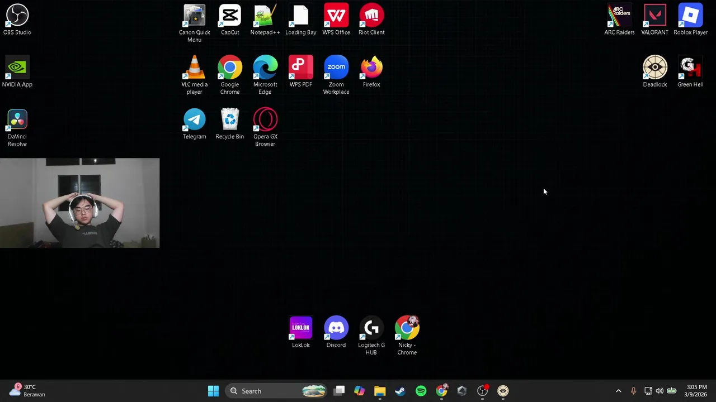The image size is (716, 402).
Task: Switch to Deadlock in the taskbar
Action: pos(503,391)
